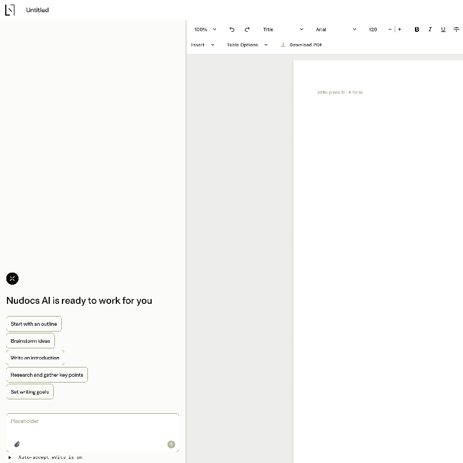The height and width of the screenshot is (463, 463).
Task: Increase font size with plus button
Action: 399,30
